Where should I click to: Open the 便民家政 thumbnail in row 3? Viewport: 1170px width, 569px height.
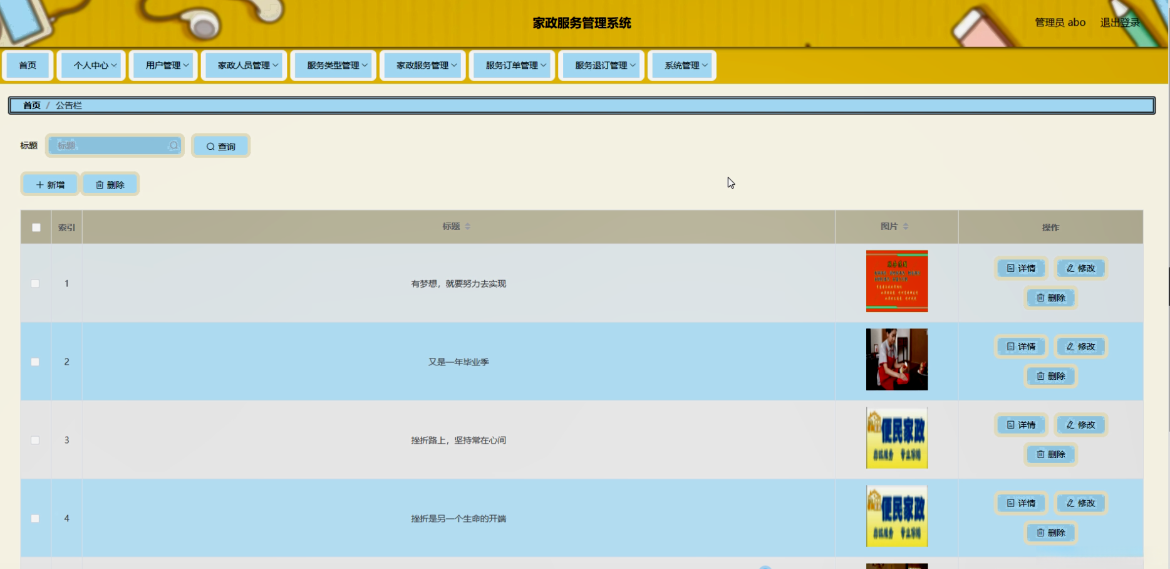tap(897, 437)
